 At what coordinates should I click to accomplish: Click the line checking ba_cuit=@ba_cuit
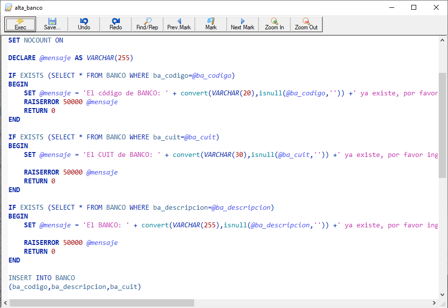(113, 137)
